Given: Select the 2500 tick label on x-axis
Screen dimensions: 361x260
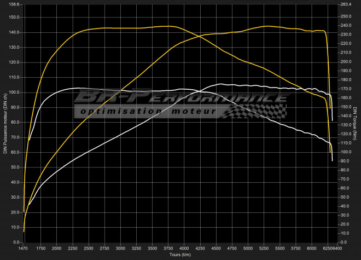Looking at the screenshot, I should pos(89,249).
